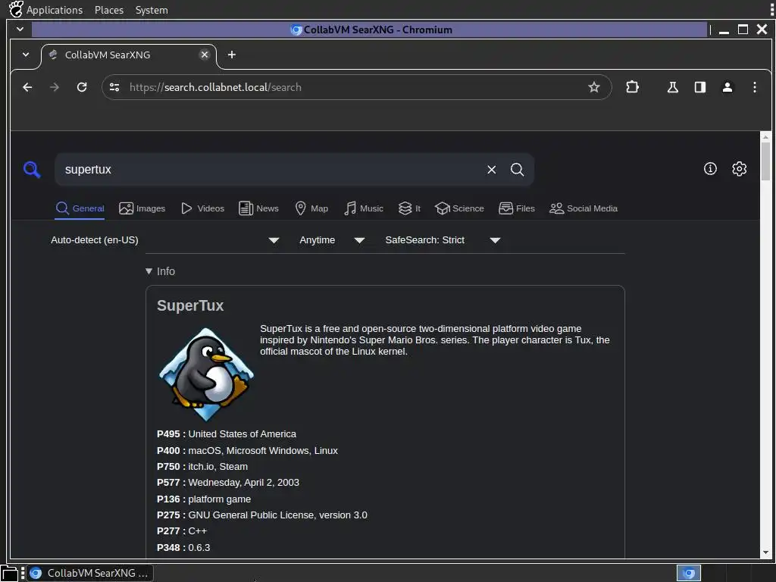Click the GNOME foot icon
This screenshot has height=582, width=776.
(16, 9)
